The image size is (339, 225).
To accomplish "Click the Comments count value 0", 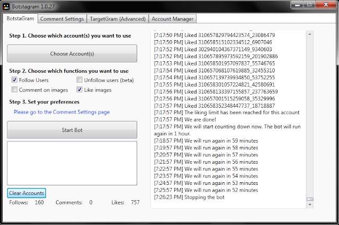I will pos(91,202).
